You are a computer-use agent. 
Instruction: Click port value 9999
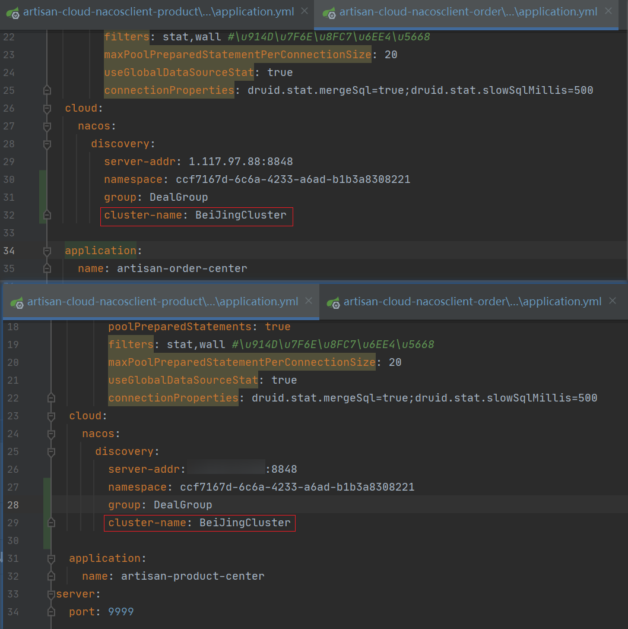point(120,612)
